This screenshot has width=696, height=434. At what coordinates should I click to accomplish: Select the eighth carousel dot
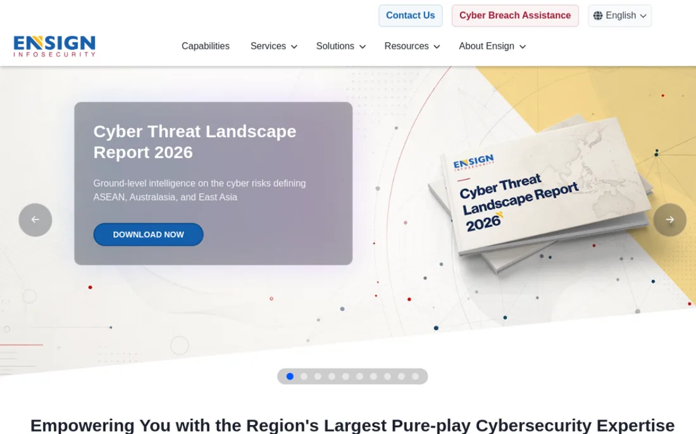click(x=387, y=377)
